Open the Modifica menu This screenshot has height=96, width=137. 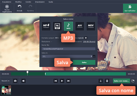pyautogui.click(x=18, y=2)
